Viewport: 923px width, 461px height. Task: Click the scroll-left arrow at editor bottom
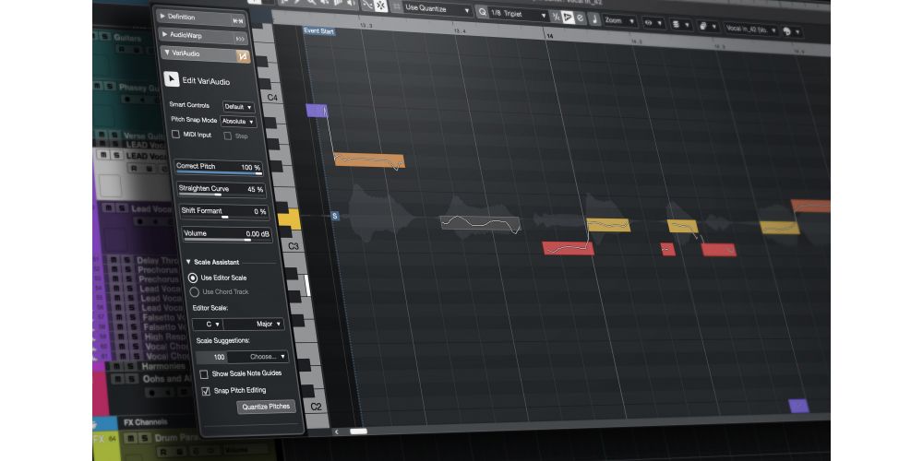pyautogui.click(x=337, y=431)
